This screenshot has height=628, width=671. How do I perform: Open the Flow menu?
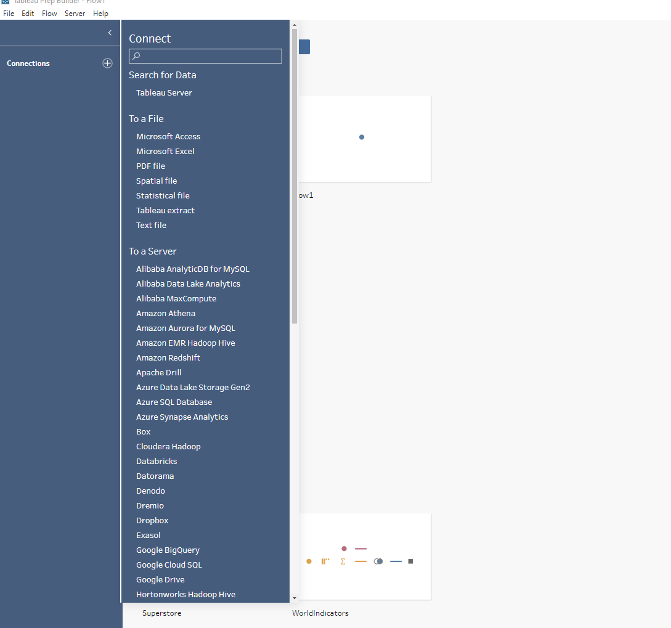(49, 14)
